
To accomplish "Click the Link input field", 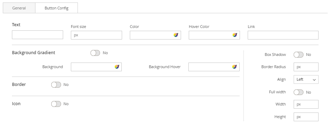I will pos(283,35).
